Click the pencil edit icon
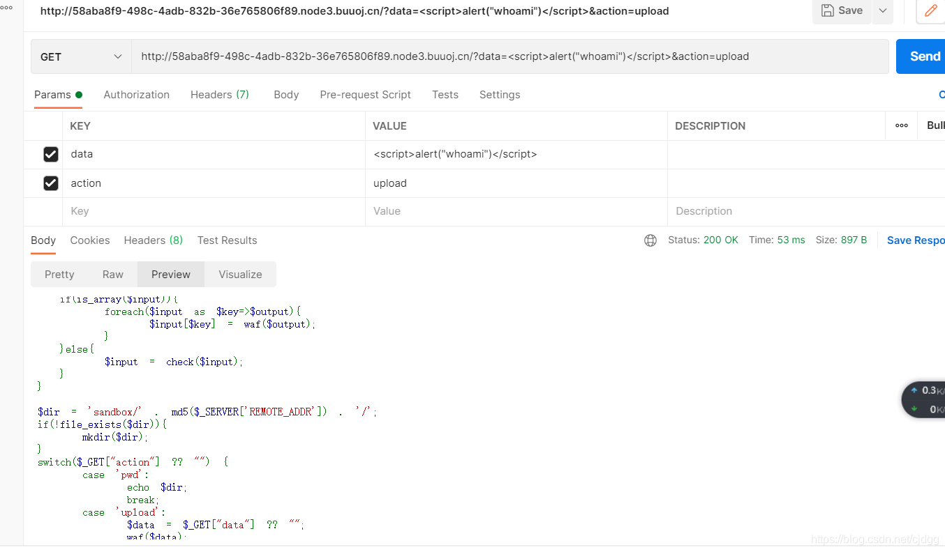Screen dimensions: 945x552 [930, 10]
